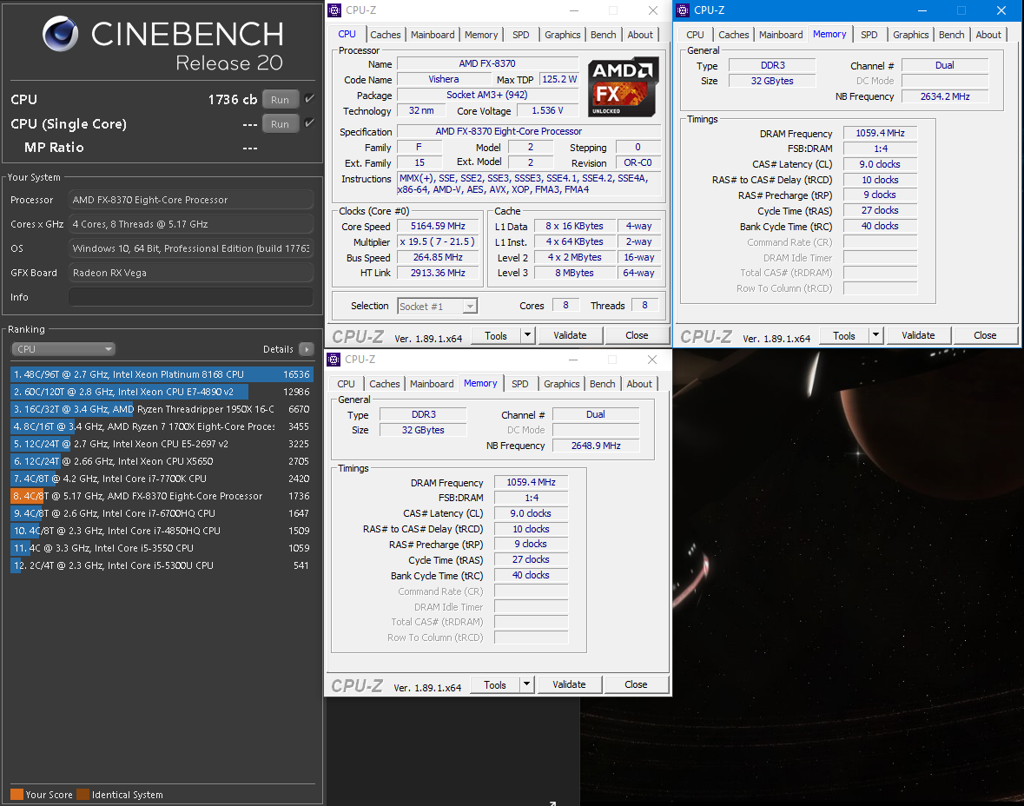Viewport: 1024px width, 806px height.
Task: Click the Identical System legend swatch
Action: pyautogui.click(x=83, y=794)
